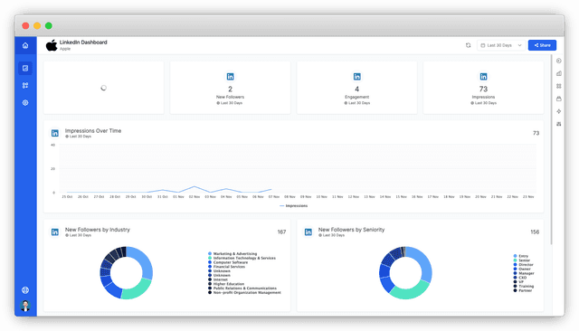Screen dimensions: 579x331
Task: Open the settings gear in left sidebar
Action: click(x=25, y=102)
